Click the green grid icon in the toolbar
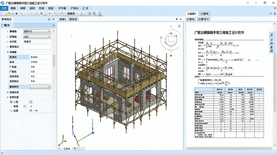This screenshot has height=155, width=277. click(x=90, y=13)
